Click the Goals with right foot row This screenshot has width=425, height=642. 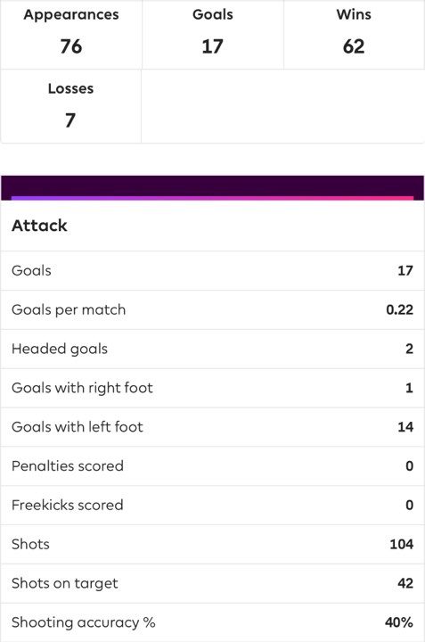coord(212,388)
